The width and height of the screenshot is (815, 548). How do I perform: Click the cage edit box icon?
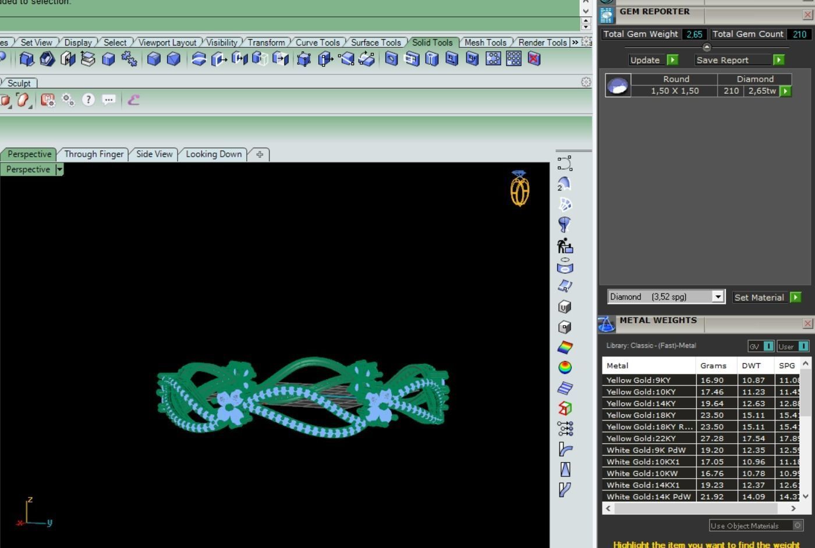[303, 59]
